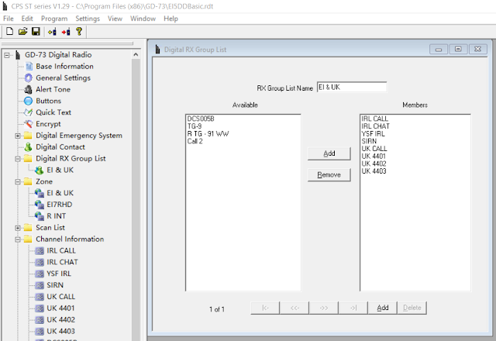Click the next record navigation button
This screenshot has width=496, height=341.
(324, 308)
